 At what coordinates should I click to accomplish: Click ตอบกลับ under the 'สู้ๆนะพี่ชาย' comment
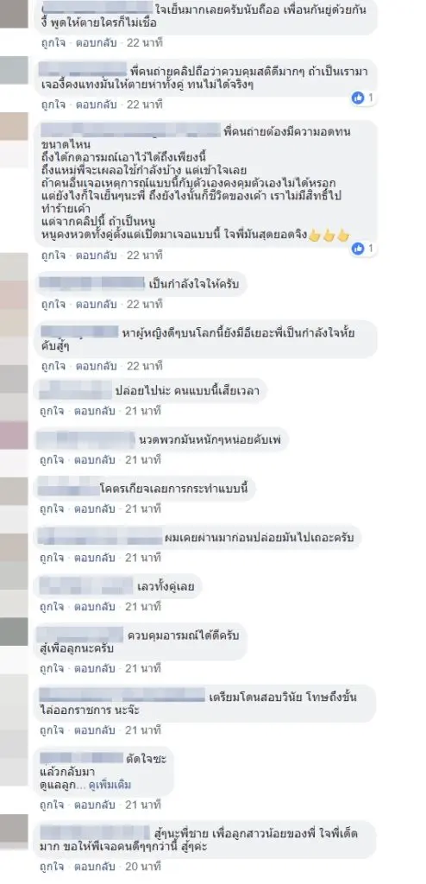pyautogui.click(x=95, y=867)
